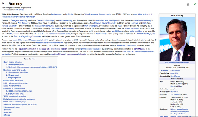The width and height of the screenshot is (198, 117).
Task: Go to 2012 presidential campaign section
Action: pos(14,102)
